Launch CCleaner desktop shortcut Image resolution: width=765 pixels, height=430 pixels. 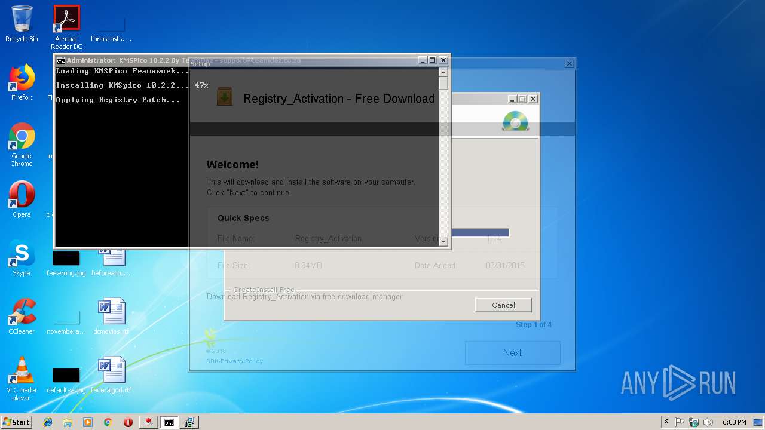pos(22,317)
